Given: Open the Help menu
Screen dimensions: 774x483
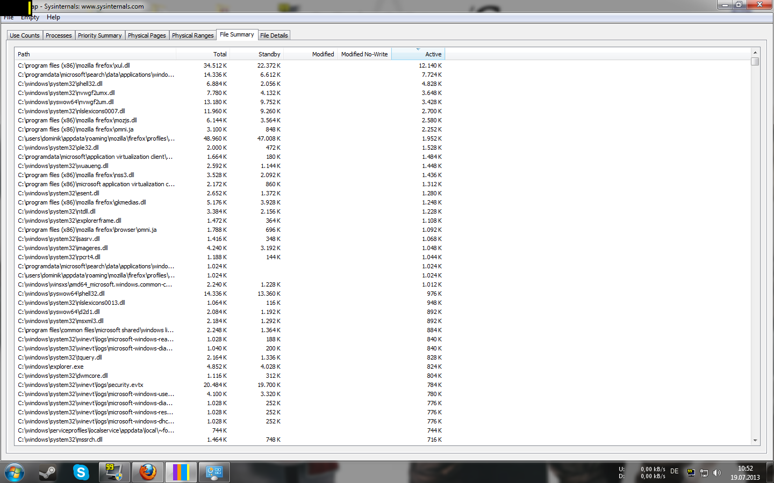Looking at the screenshot, I should (x=53, y=17).
